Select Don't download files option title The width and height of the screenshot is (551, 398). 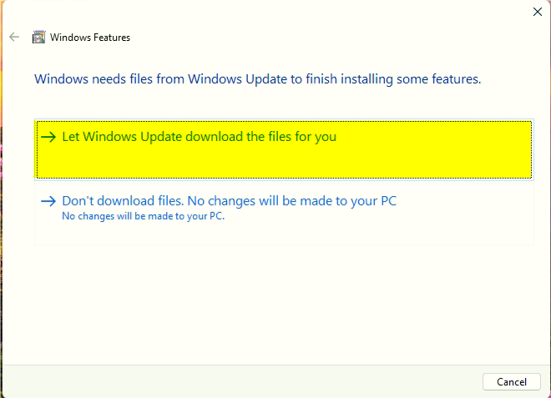coord(229,201)
